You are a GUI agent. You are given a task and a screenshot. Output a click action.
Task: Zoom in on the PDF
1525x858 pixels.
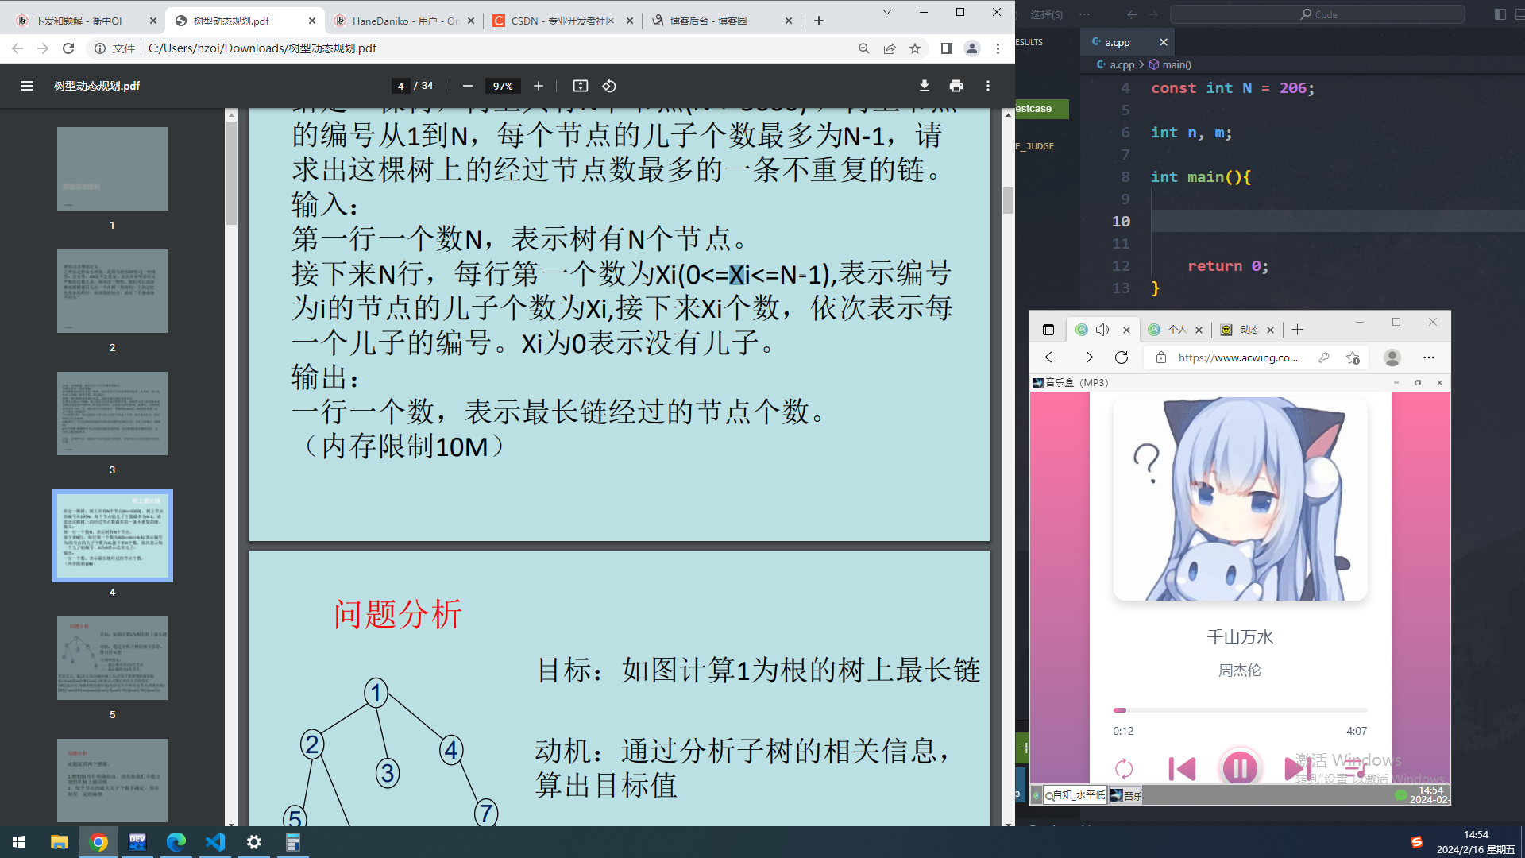pyautogui.click(x=539, y=86)
